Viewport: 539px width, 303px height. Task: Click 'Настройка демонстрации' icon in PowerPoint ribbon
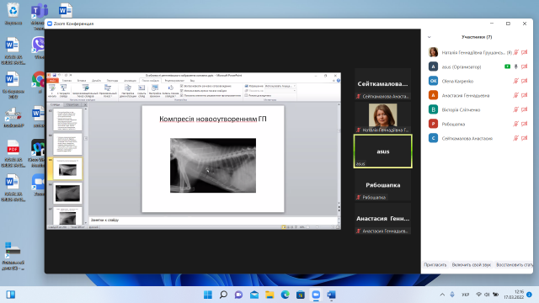(x=127, y=88)
